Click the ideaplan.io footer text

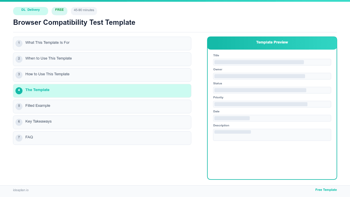(21, 190)
